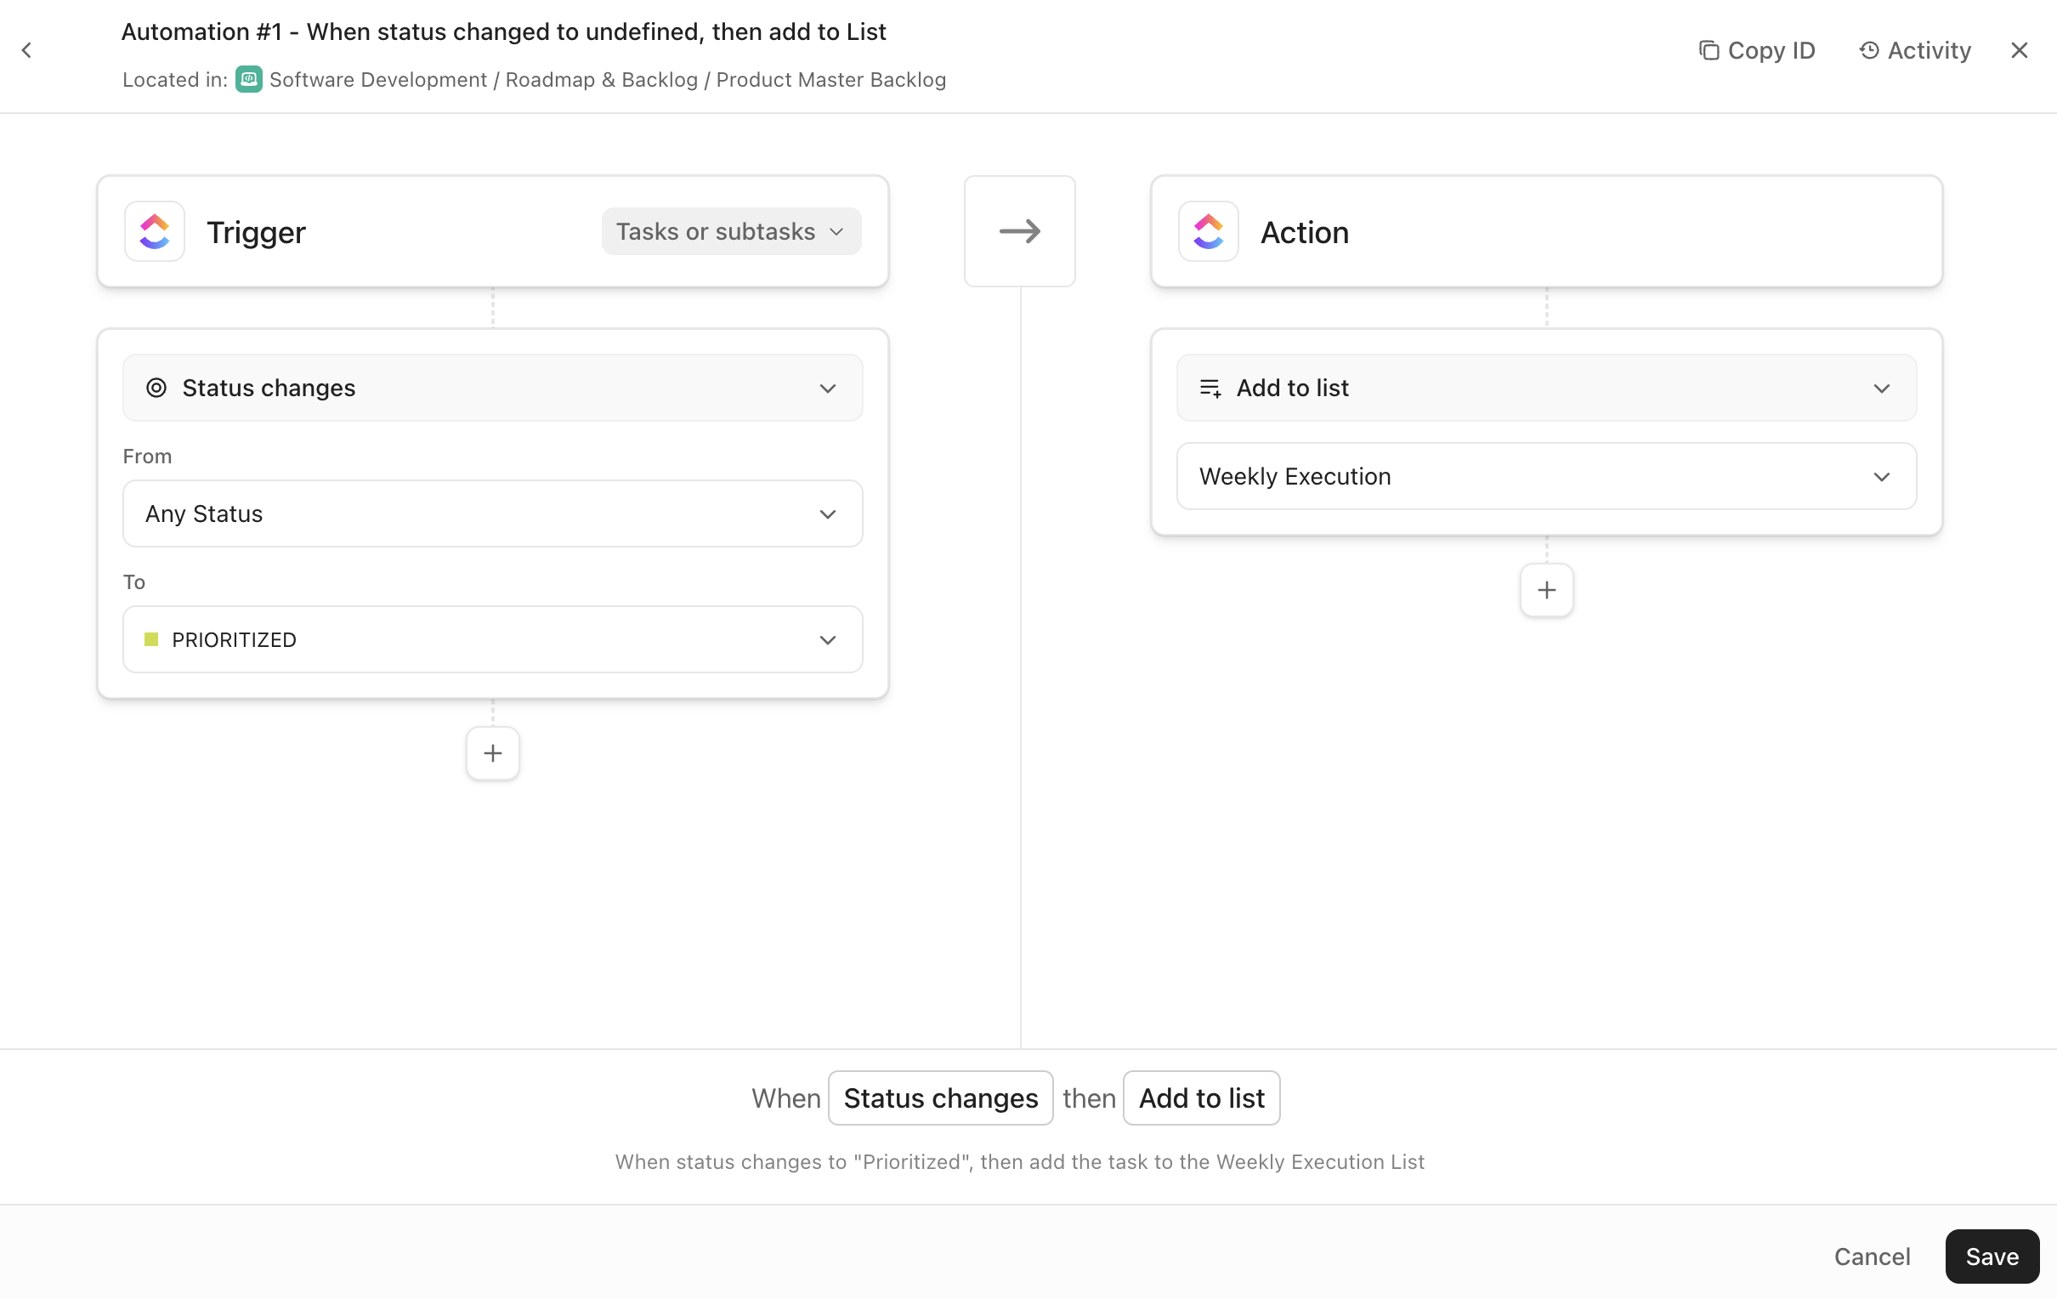Save the automation
Image resolution: width=2057 pixels, height=1299 pixels.
(1992, 1256)
